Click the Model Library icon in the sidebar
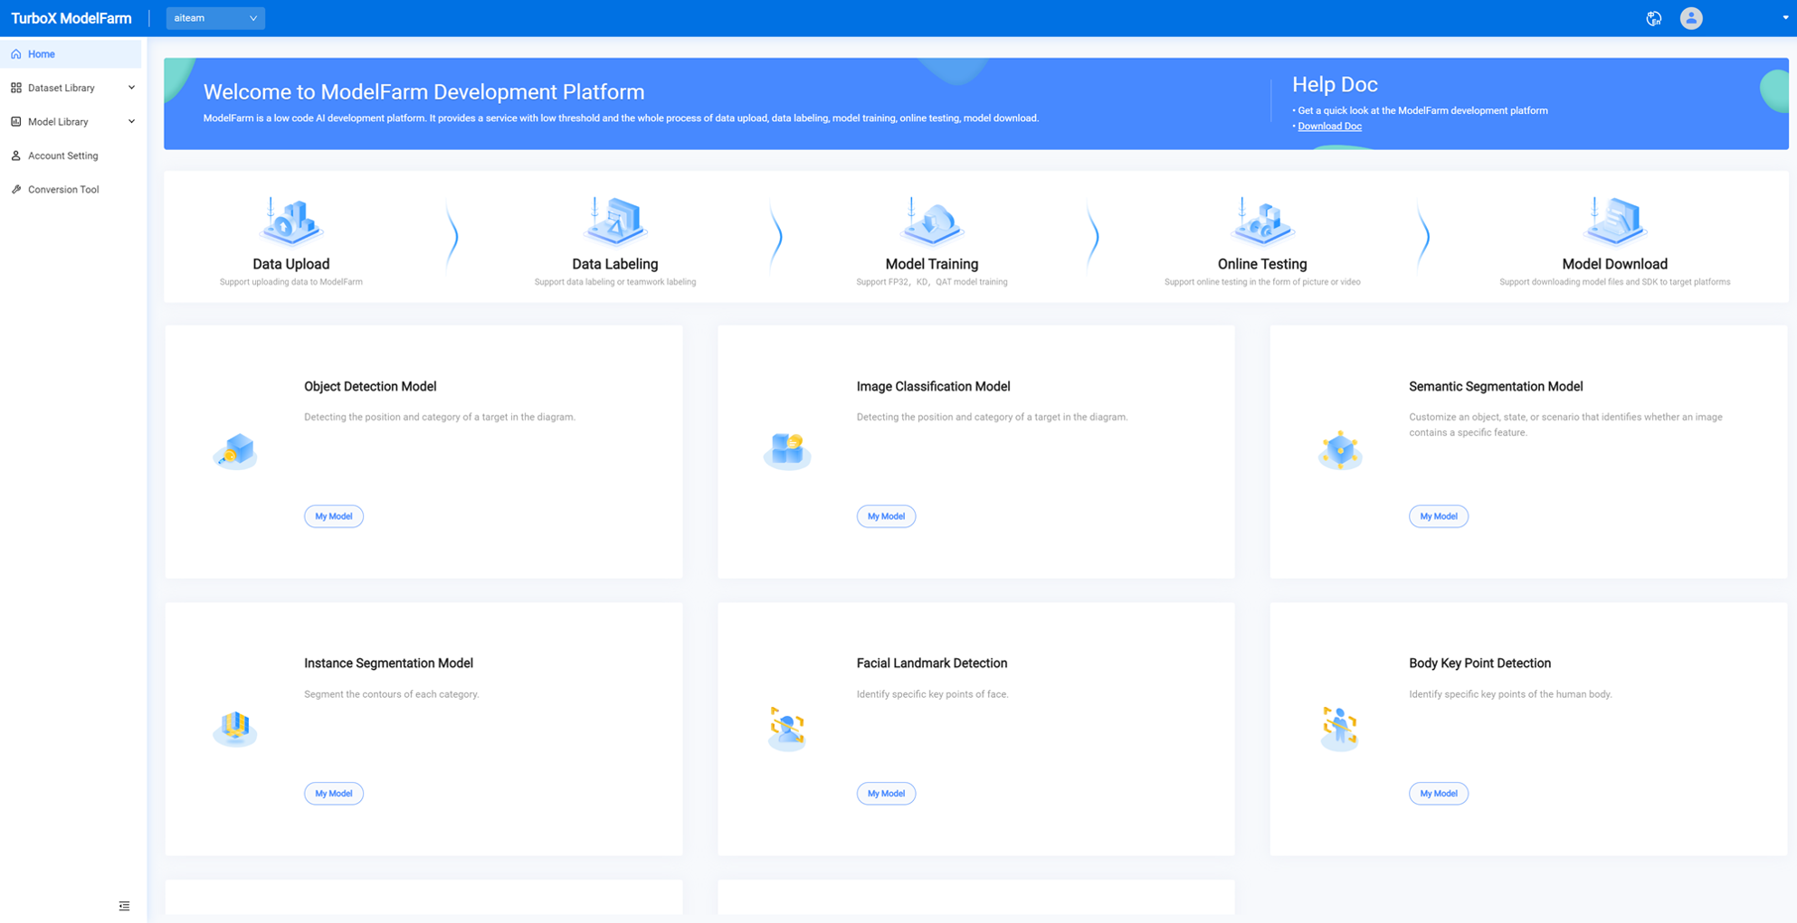The height and width of the screenshot is (923, 1797). [x=16, y=121]
